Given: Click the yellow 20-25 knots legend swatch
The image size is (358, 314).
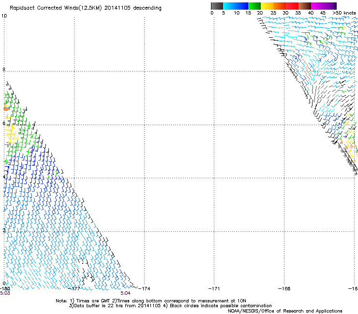Looking at the screenshot, I should pos(267,6).
